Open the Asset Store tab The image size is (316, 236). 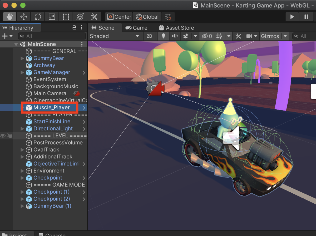[176, 28]
